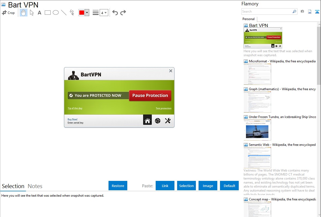Click the BartVPN home icon
Viewport: 321px width, 217px height.
tap(147, 120)
